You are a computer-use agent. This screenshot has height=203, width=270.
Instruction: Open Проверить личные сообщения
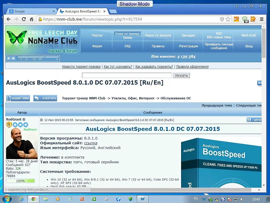pyautogui.click(x=219, y=46)
